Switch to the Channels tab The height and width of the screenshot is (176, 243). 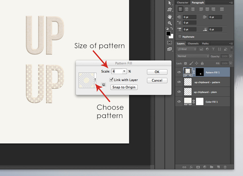click(x=193, y=43)
